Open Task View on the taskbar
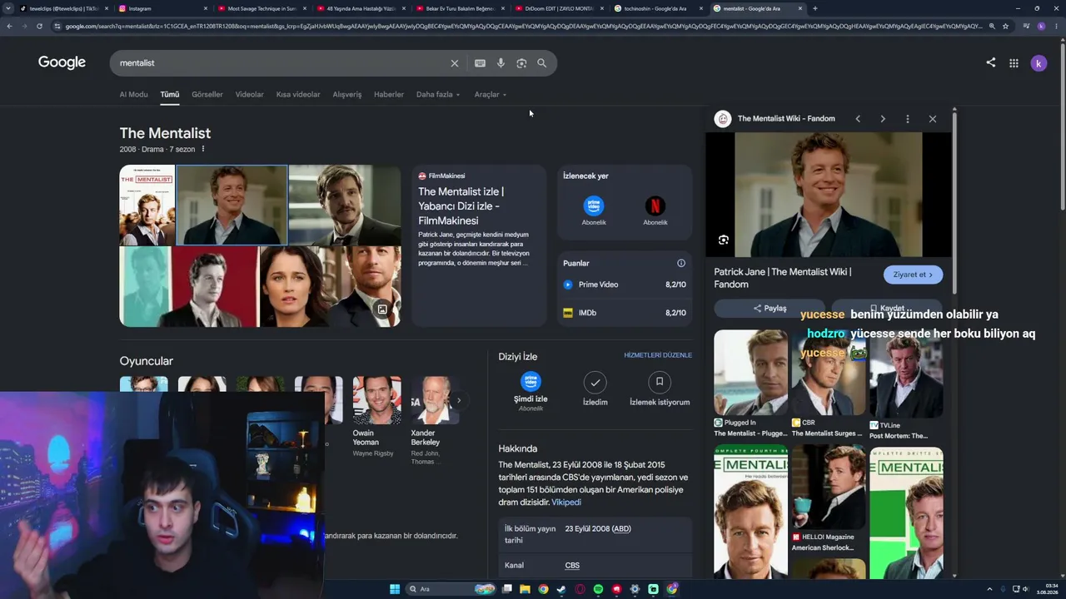The height and width of the screenshot is (599, 1066). pyautogui.click(x=506, y=589)
